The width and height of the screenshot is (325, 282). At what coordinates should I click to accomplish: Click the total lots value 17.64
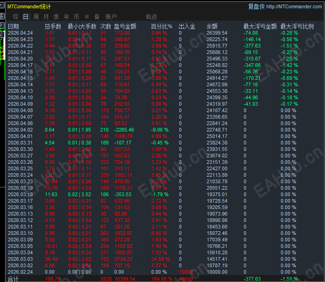point(51,181)
